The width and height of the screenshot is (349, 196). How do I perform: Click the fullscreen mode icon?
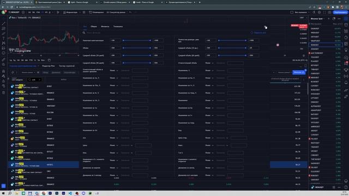pos(324,13)
